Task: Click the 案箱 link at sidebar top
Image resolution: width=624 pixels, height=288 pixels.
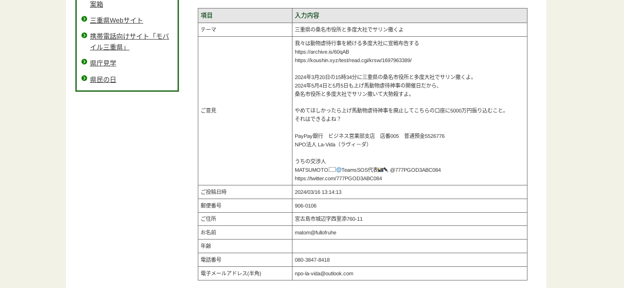Action: click(97, 4)
